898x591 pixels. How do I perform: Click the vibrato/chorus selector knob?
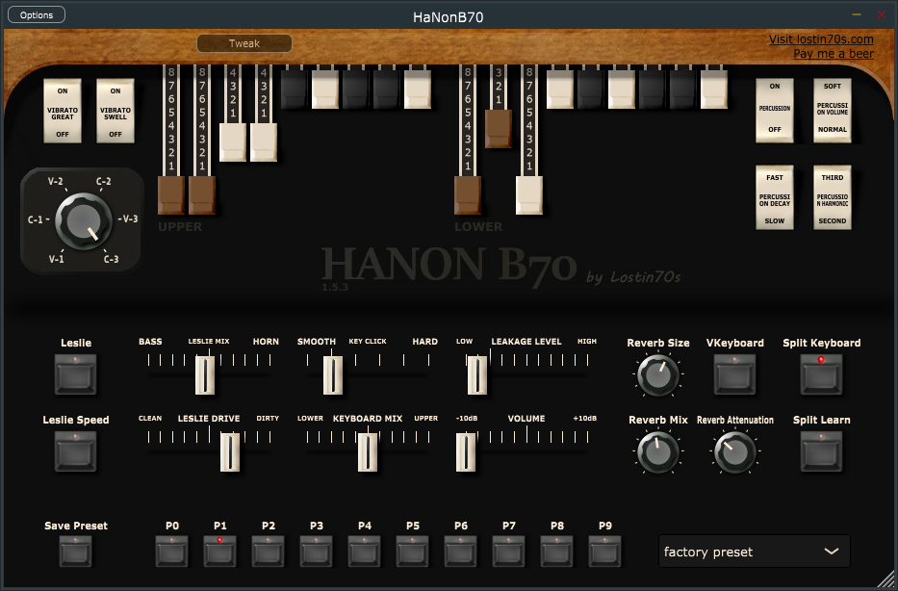[84, 221]
